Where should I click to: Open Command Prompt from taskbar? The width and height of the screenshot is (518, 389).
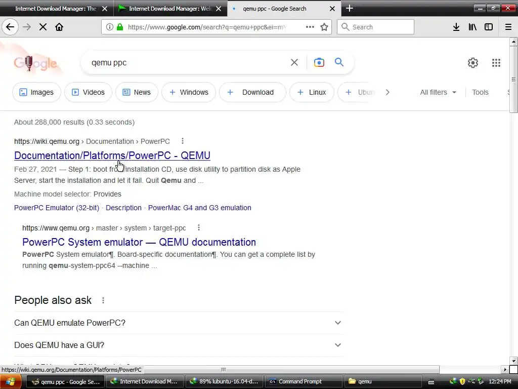click(x=304, y=381)
